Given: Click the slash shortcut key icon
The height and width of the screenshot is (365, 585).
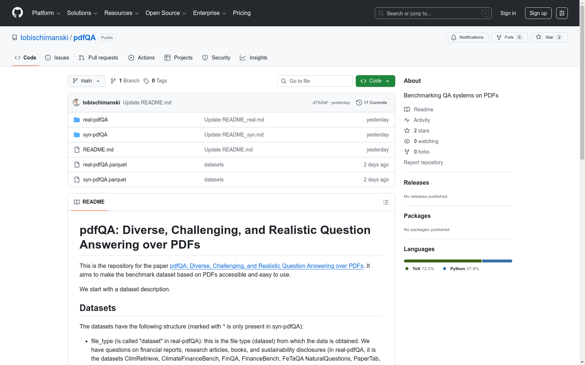Looking at the screenshot, I should tap(485, 13).
